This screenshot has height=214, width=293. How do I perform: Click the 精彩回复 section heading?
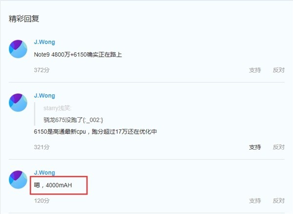pyautogui.click(x=24, y=19)
